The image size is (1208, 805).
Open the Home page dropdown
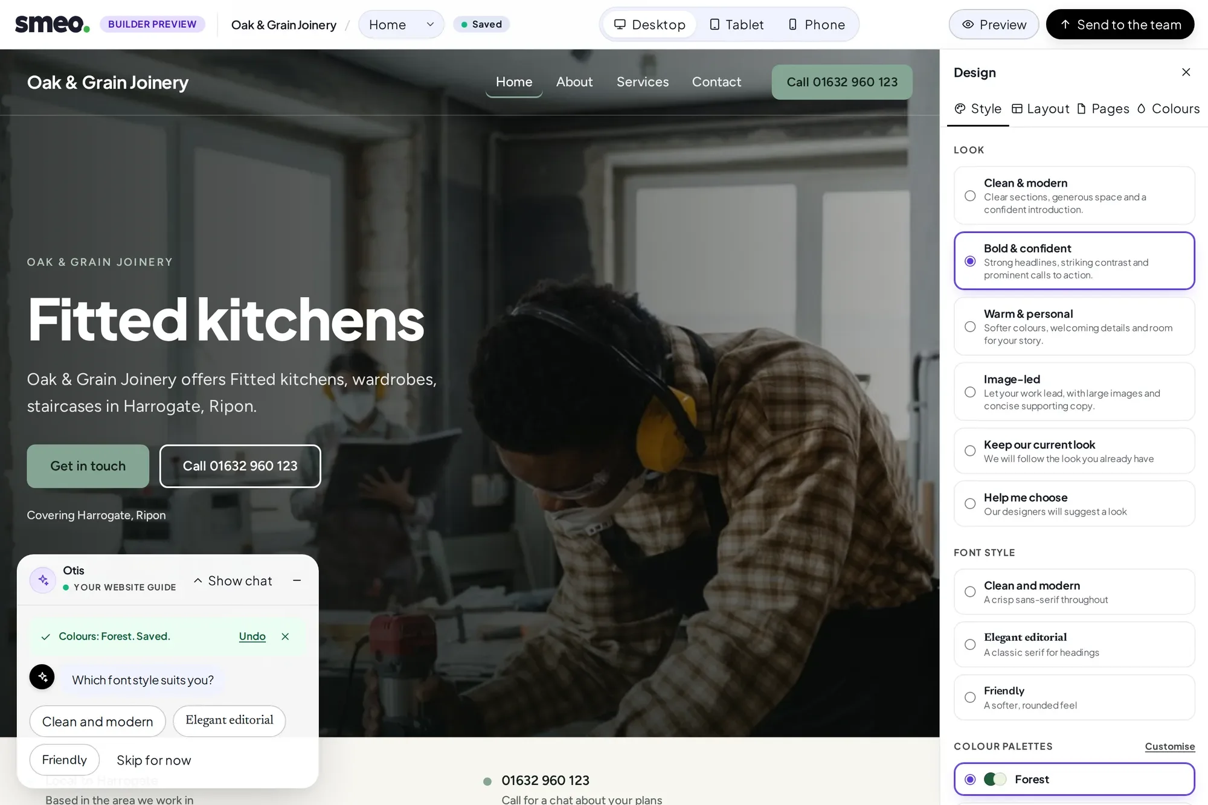click(401, 25)
